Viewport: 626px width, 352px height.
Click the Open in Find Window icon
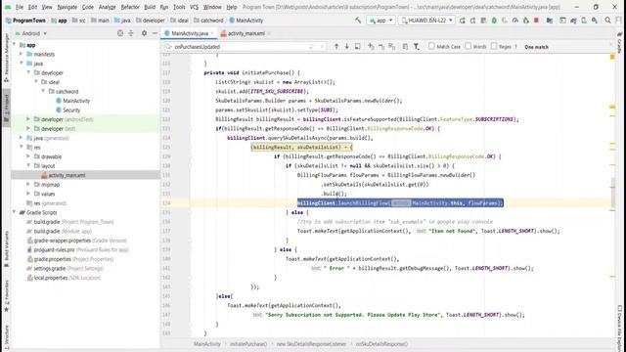(x=358, y=47)
